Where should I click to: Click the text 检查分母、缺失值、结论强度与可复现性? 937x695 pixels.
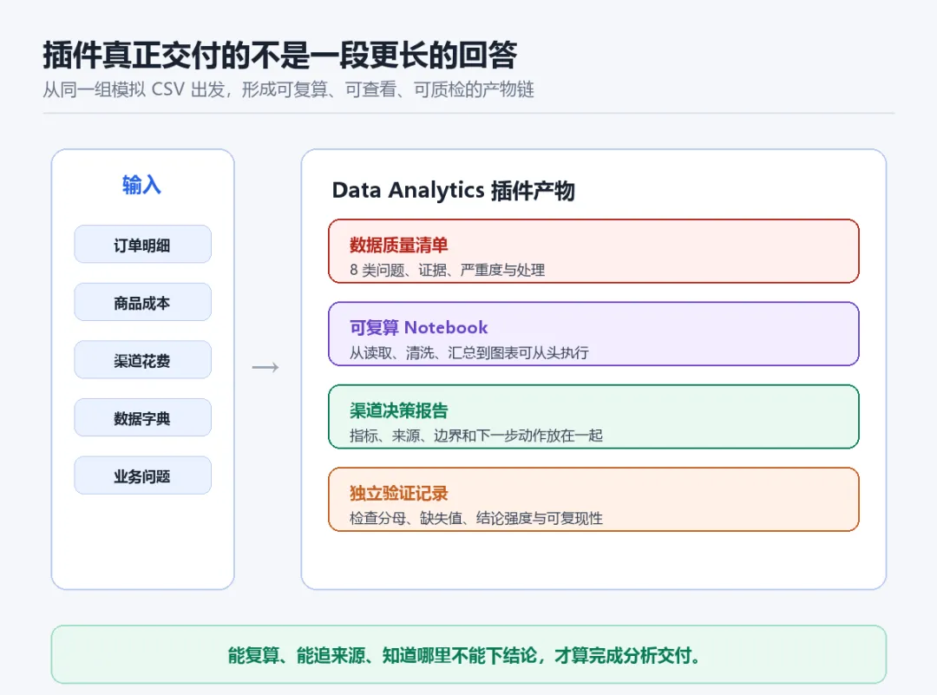click(x=475, y=518)
